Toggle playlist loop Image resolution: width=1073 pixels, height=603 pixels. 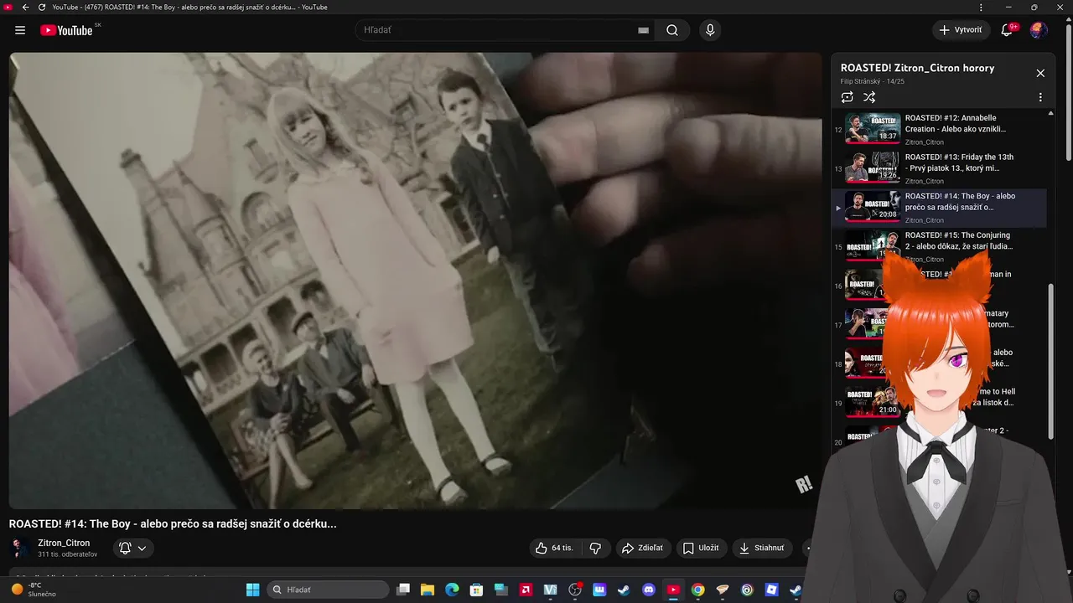coord(848,97)
